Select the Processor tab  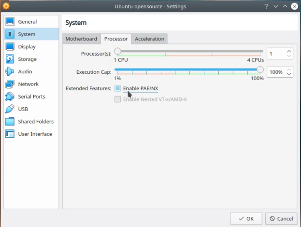[x=116, y=39]
